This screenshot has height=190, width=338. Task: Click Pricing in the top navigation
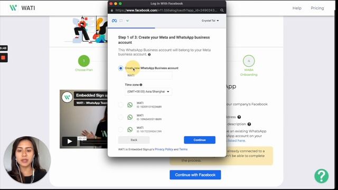tap(317, 8)
